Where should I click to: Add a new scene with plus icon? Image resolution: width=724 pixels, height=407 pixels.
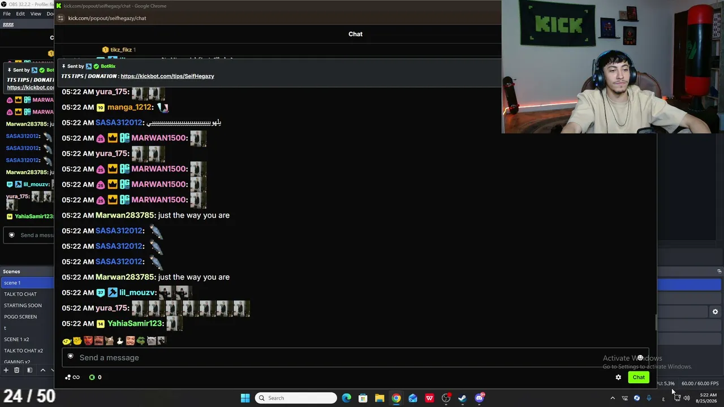(6, 370)
